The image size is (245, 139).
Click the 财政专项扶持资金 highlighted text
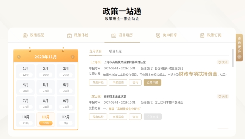point(198,74)
